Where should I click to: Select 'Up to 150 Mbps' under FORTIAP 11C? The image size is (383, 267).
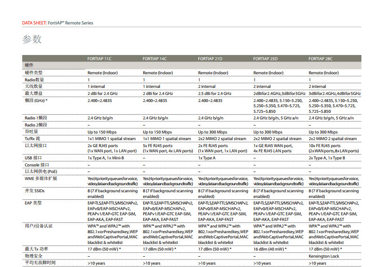[x=102, y=132]
